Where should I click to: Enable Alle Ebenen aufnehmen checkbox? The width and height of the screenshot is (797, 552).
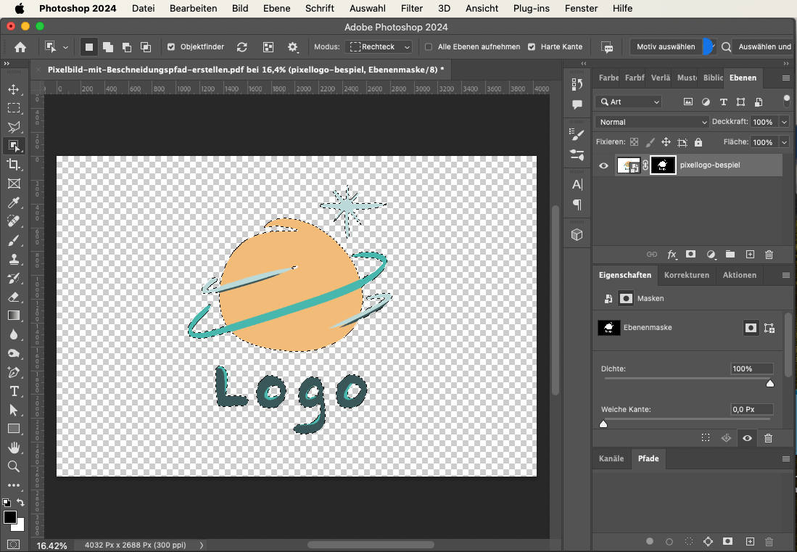(x=429, y=47)
